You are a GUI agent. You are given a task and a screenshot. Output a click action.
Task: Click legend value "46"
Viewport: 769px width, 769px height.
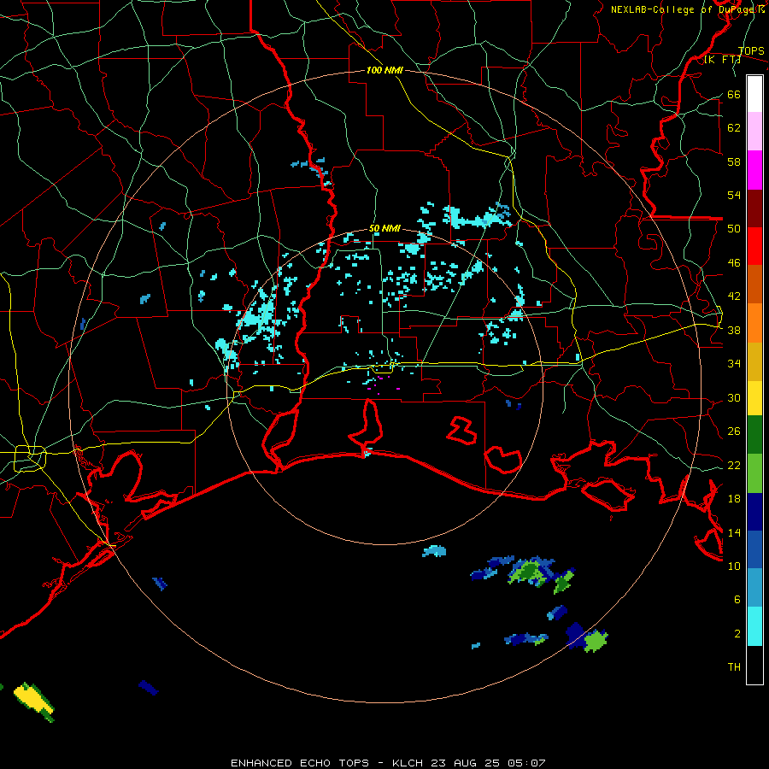pos(734,263)
